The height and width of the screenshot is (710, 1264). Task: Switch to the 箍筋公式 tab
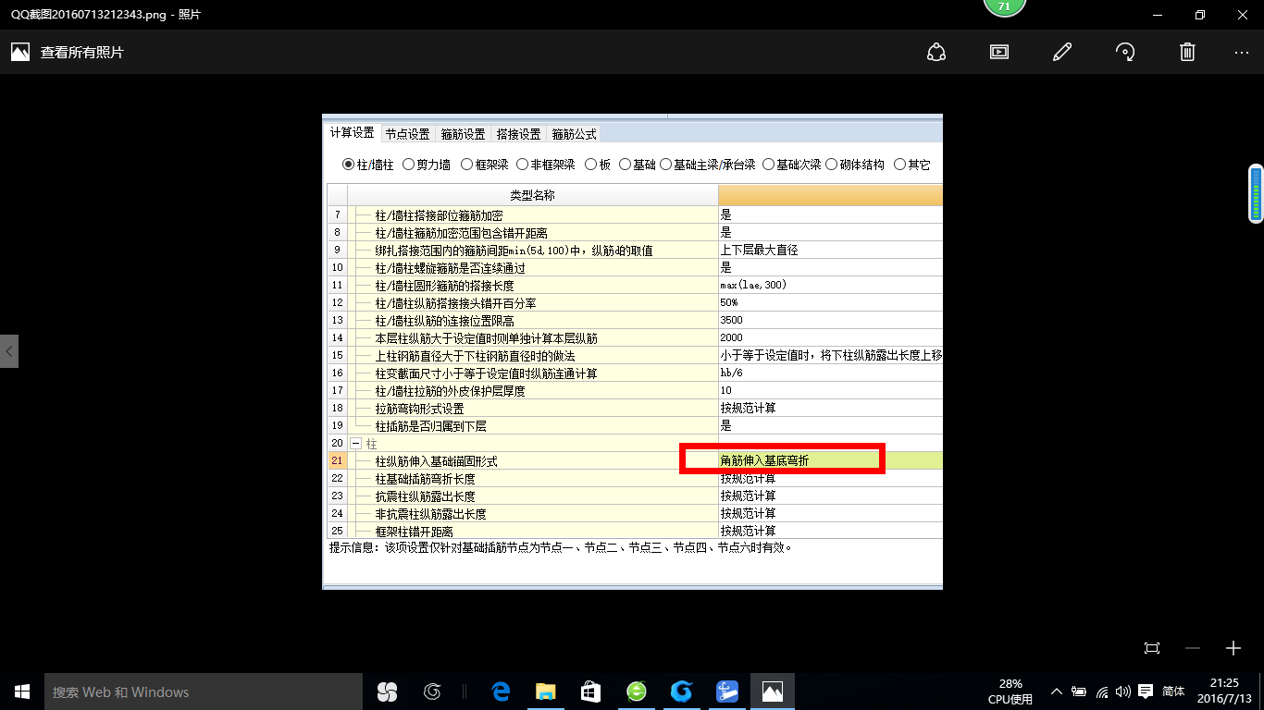pos(574,134)
